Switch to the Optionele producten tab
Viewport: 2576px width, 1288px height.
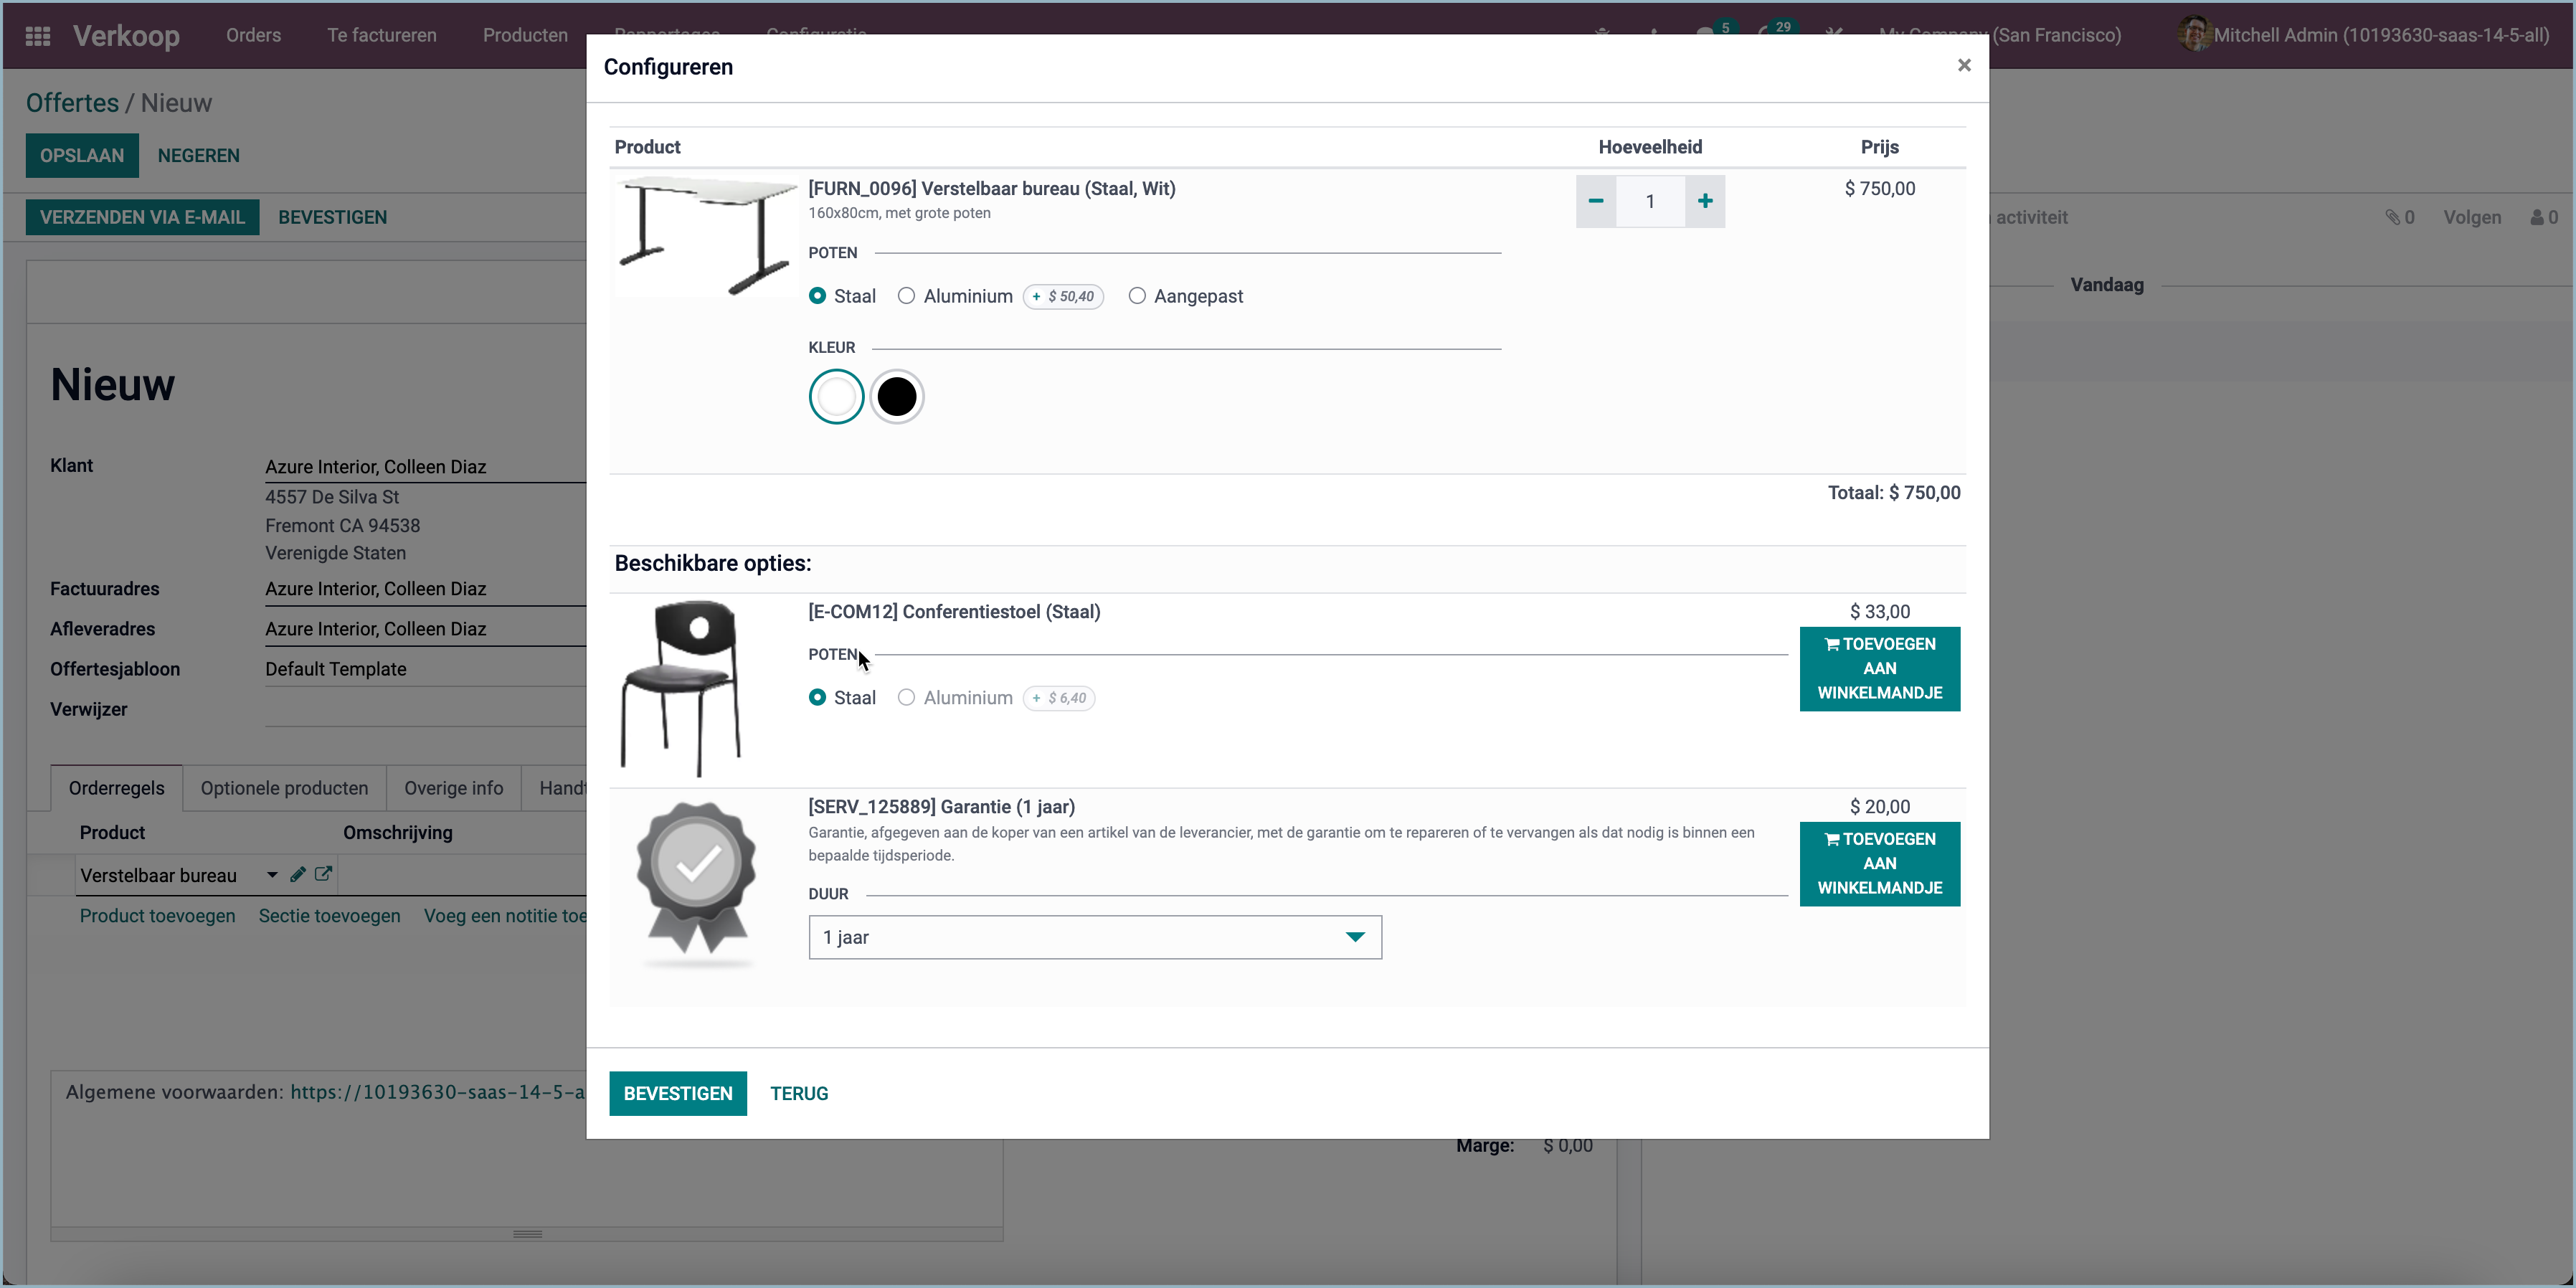point(284,787)
